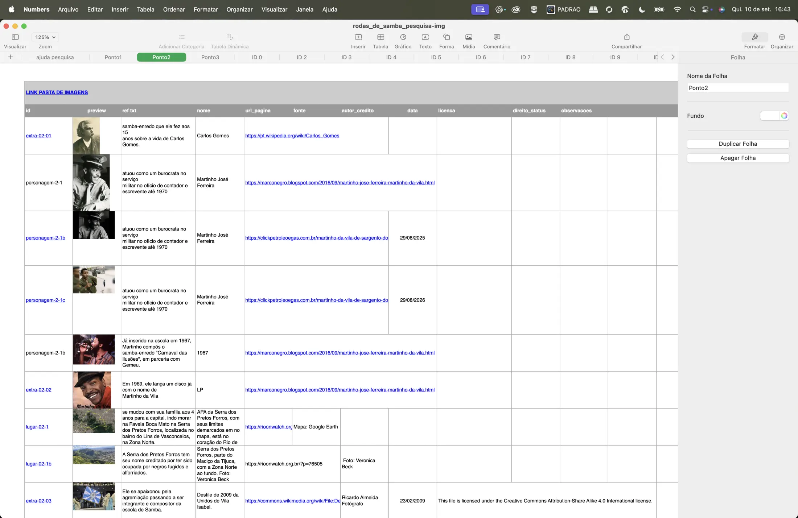
Task: Select the cell "Mapa: Google Earth"
Action: [316, 427]
